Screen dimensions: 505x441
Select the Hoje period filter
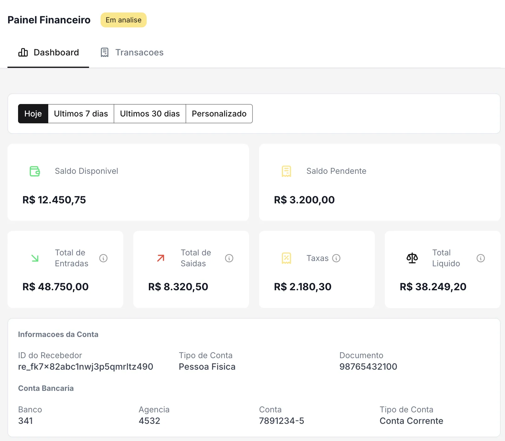pyautogui.click(x=33, y=114)
